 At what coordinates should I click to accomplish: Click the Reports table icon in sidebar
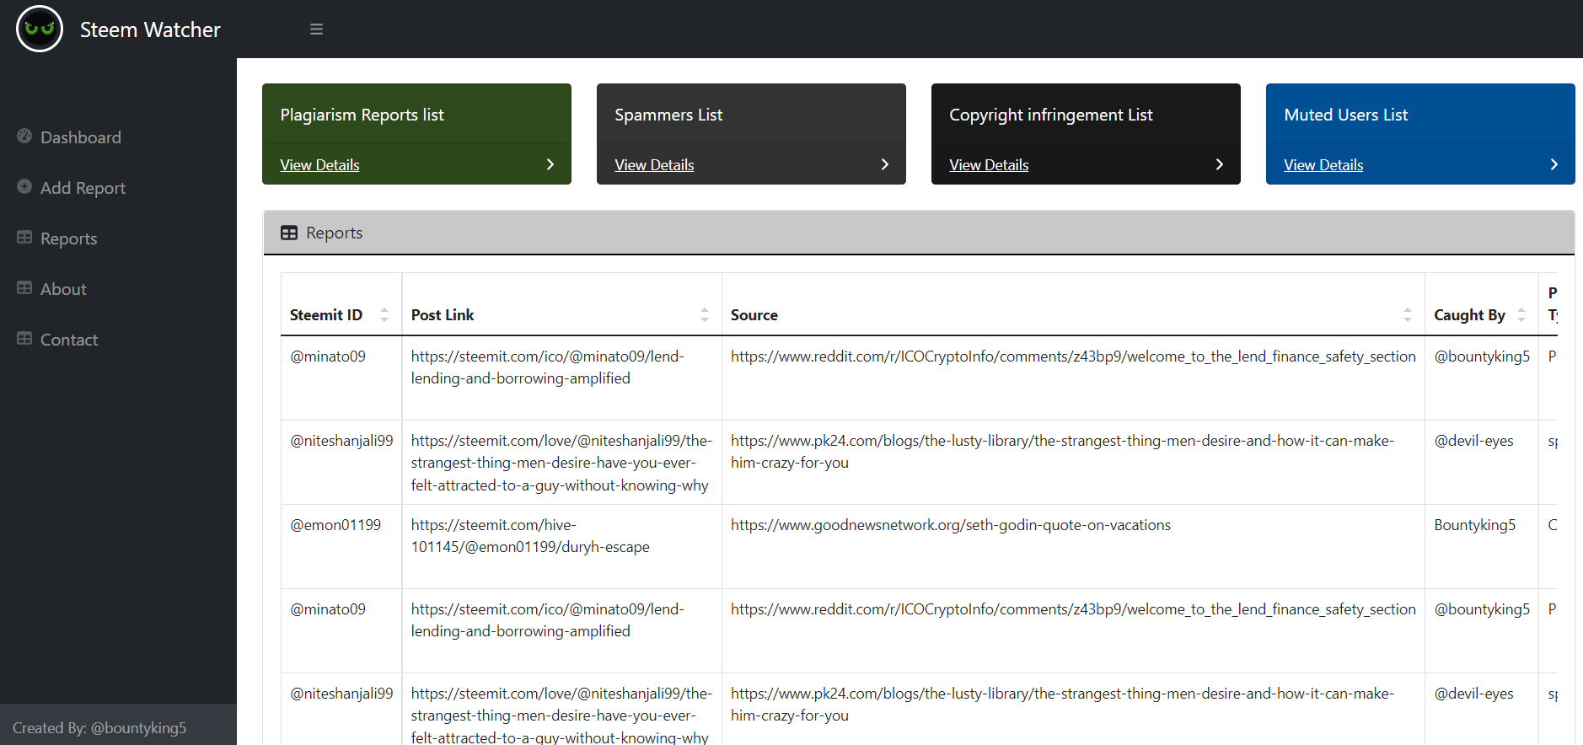click(x=24, y=238)
